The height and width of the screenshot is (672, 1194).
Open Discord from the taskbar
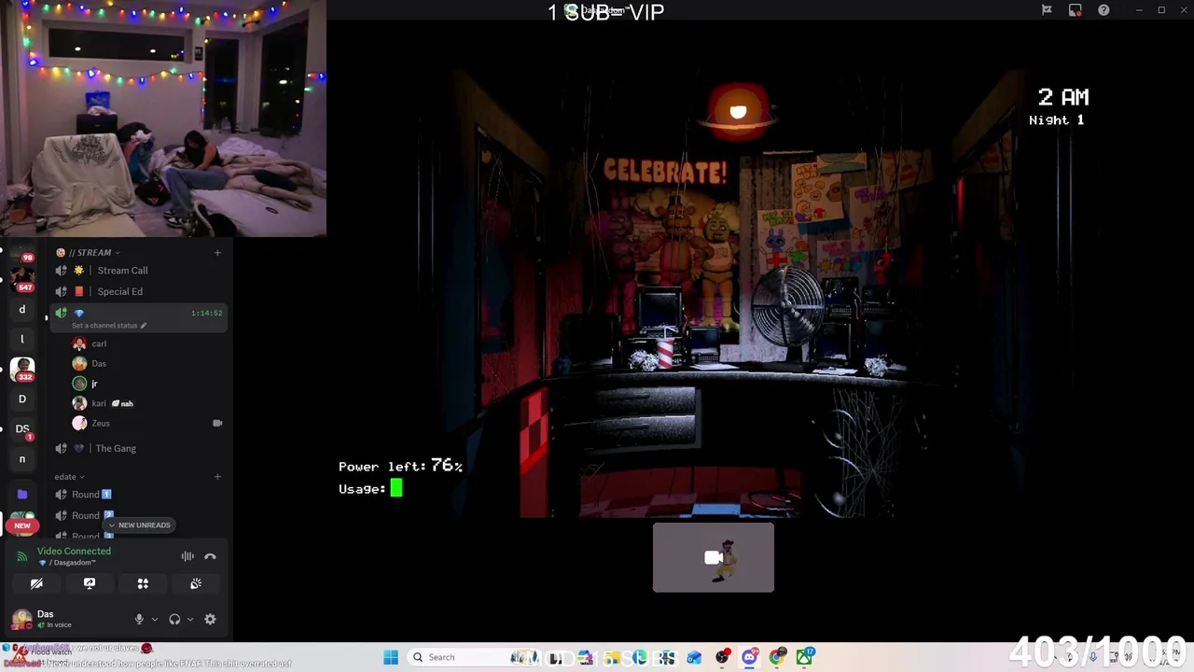[749, 657]
